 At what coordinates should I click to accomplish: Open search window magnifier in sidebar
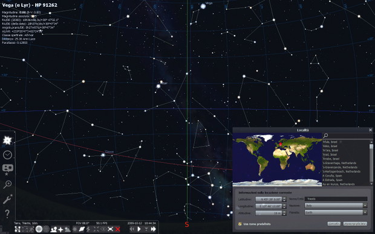point(7,184)
